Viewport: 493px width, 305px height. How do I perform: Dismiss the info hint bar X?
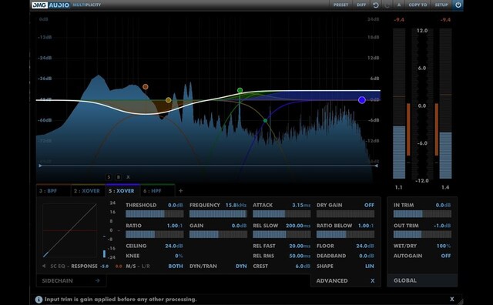(x=452, y=299)
